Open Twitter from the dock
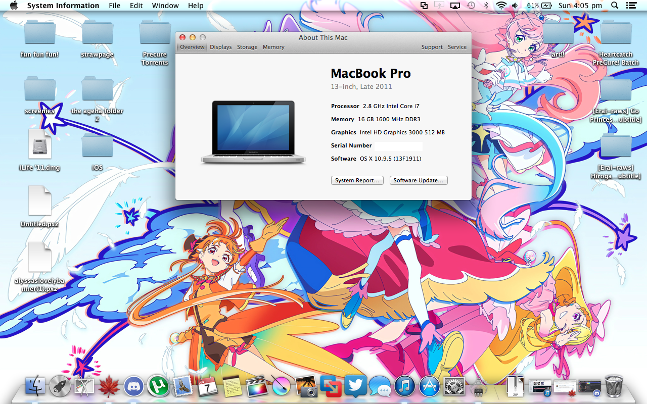The height and width of the screenshot is (404, 647). point(355,386)
